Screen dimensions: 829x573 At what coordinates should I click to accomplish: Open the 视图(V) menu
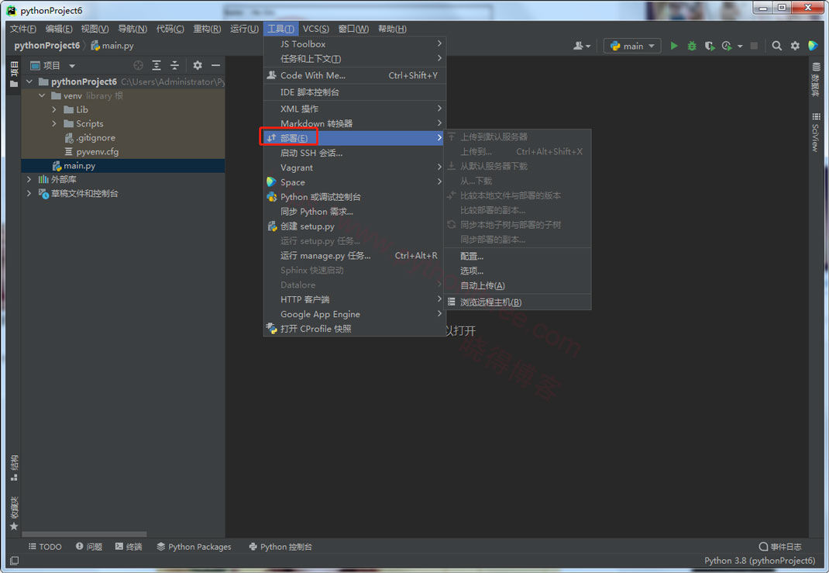(x=95, y=29)
